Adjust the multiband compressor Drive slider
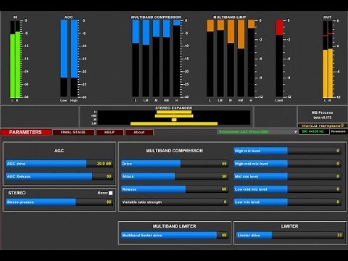This screenshot has height=261, width=348. [175, 164]
